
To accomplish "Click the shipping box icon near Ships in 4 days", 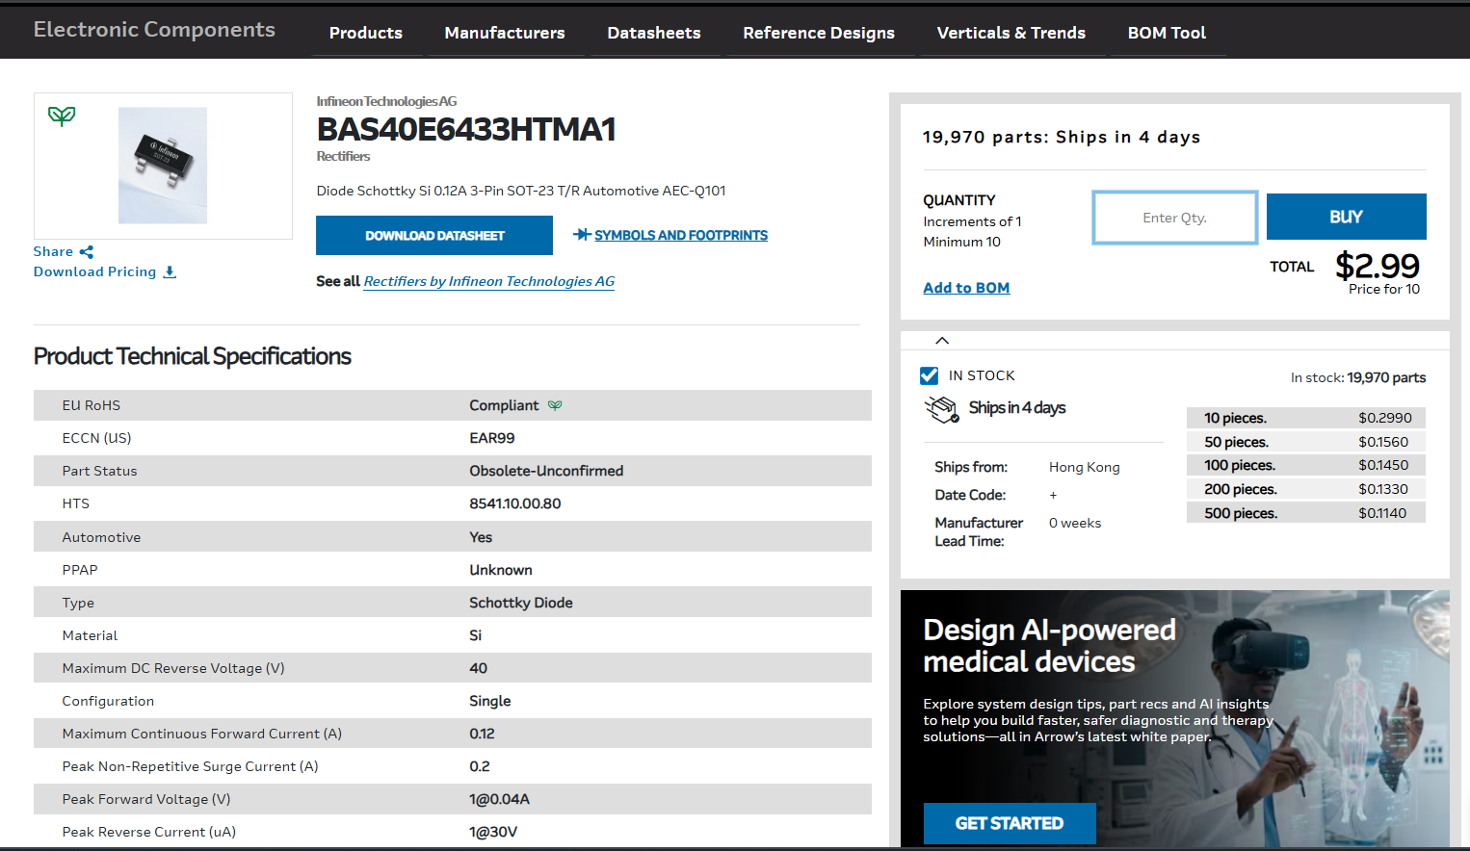I will tap(941, 409).
